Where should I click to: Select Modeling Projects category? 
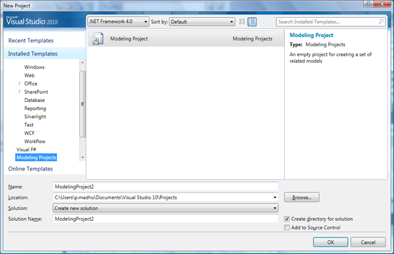click(x=36, y=157)
